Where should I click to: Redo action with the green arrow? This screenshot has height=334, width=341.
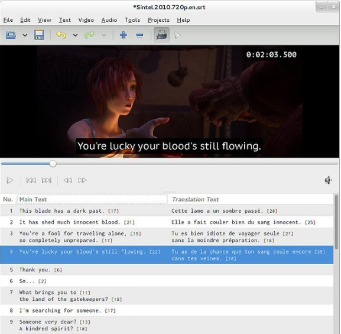(x=89, y=35)
